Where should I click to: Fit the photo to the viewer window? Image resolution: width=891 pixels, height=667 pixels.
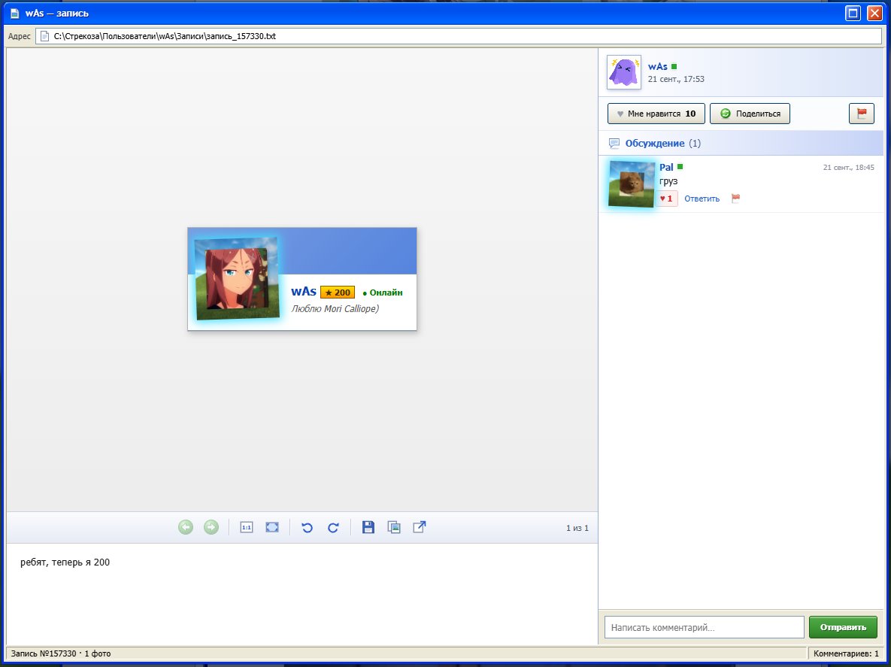(x=272, y=527)
